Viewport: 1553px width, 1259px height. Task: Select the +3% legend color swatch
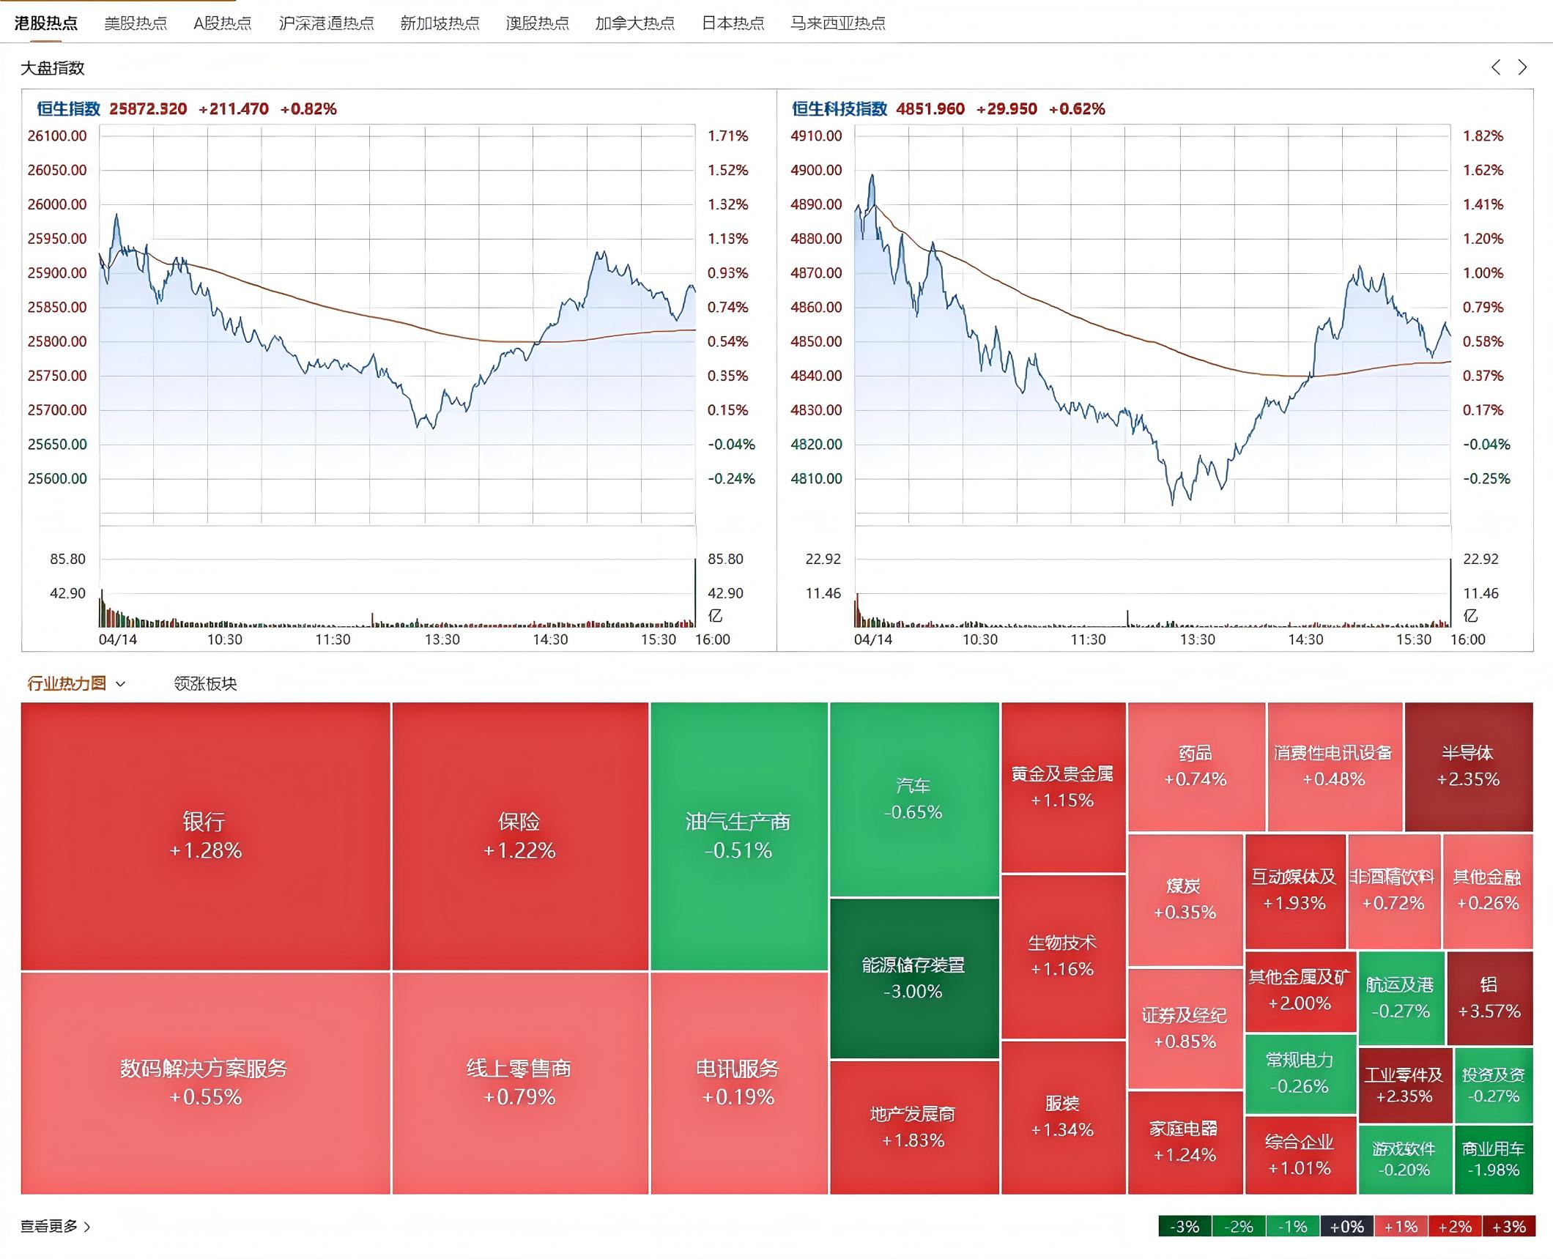[1509, 1226]
